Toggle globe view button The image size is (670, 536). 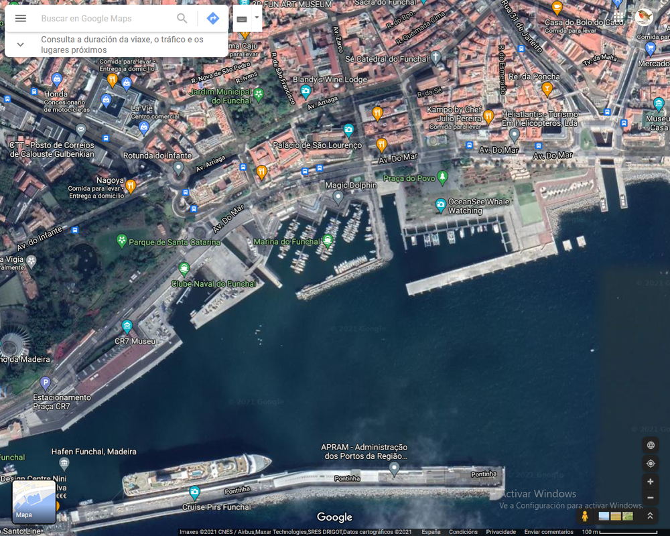(651, 446)
